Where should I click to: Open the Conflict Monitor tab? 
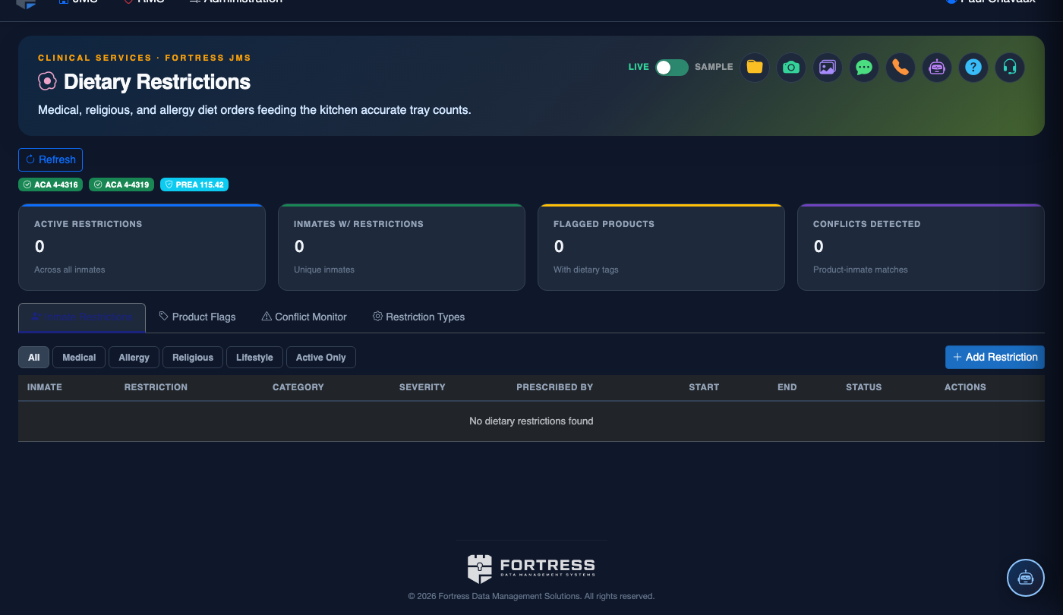pos(304,317)
